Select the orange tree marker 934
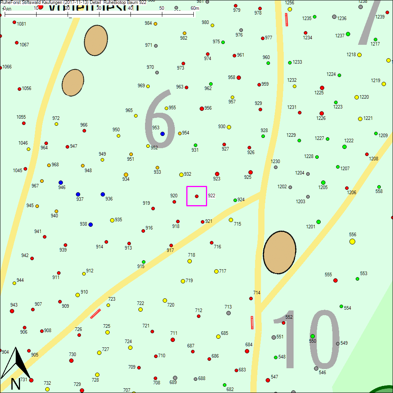The width and height of the screenshot is (393, 393). pos(126,174)
